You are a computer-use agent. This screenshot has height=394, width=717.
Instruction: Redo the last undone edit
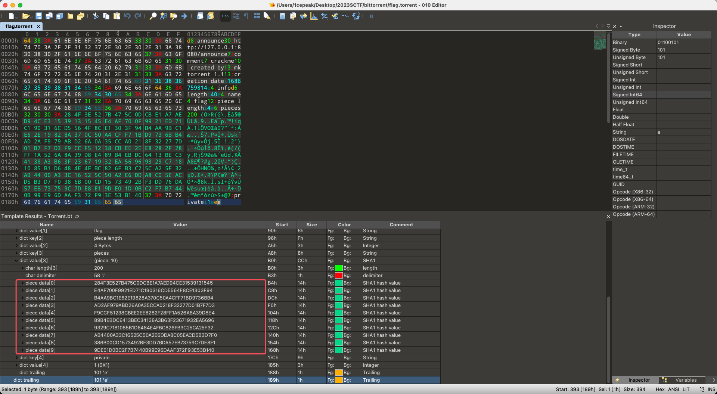pyautogui.click(x=138, y=16)
